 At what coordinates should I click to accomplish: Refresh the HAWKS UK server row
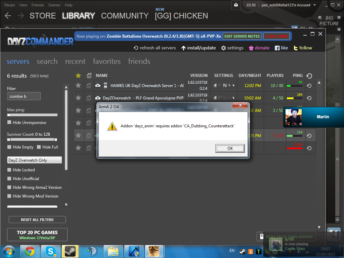pyautogui.click(x=309, y=86)
